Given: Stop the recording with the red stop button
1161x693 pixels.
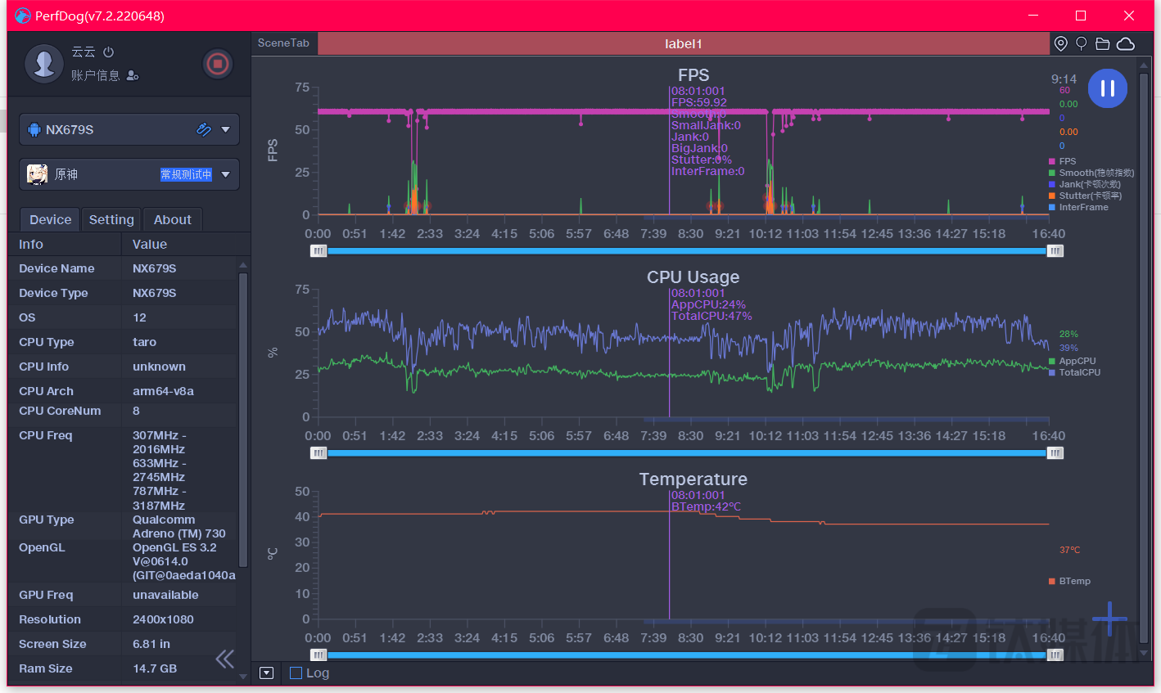Looking at the screenshot, I should (217, 64).
